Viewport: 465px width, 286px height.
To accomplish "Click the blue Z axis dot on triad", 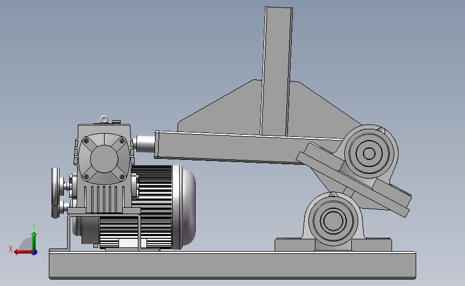I will [35, 253].
